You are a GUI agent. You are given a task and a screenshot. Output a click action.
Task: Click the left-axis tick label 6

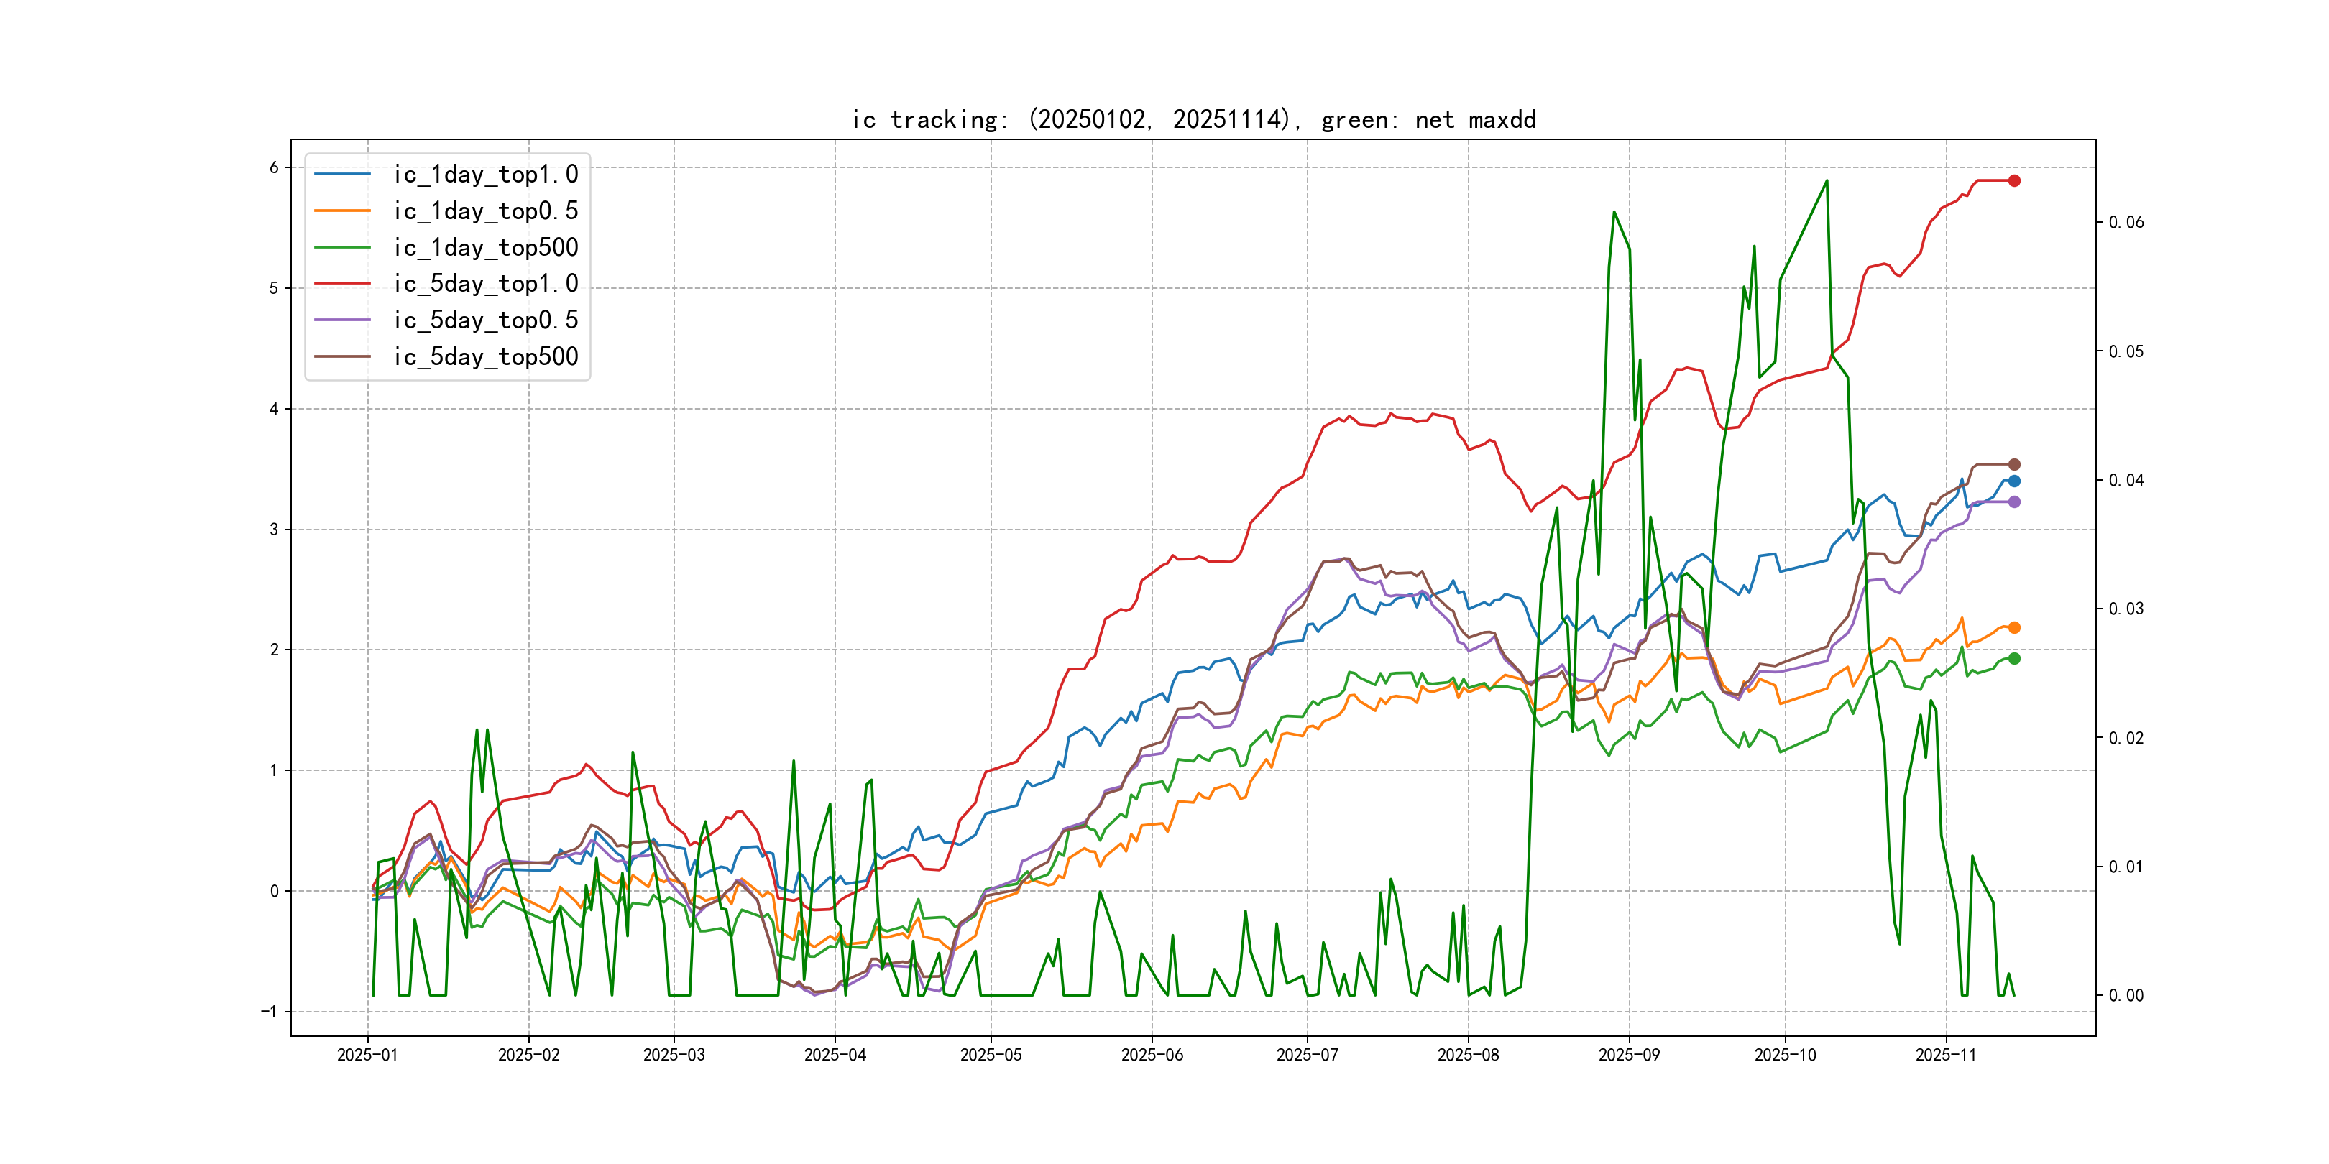click(x=274, y=167)
